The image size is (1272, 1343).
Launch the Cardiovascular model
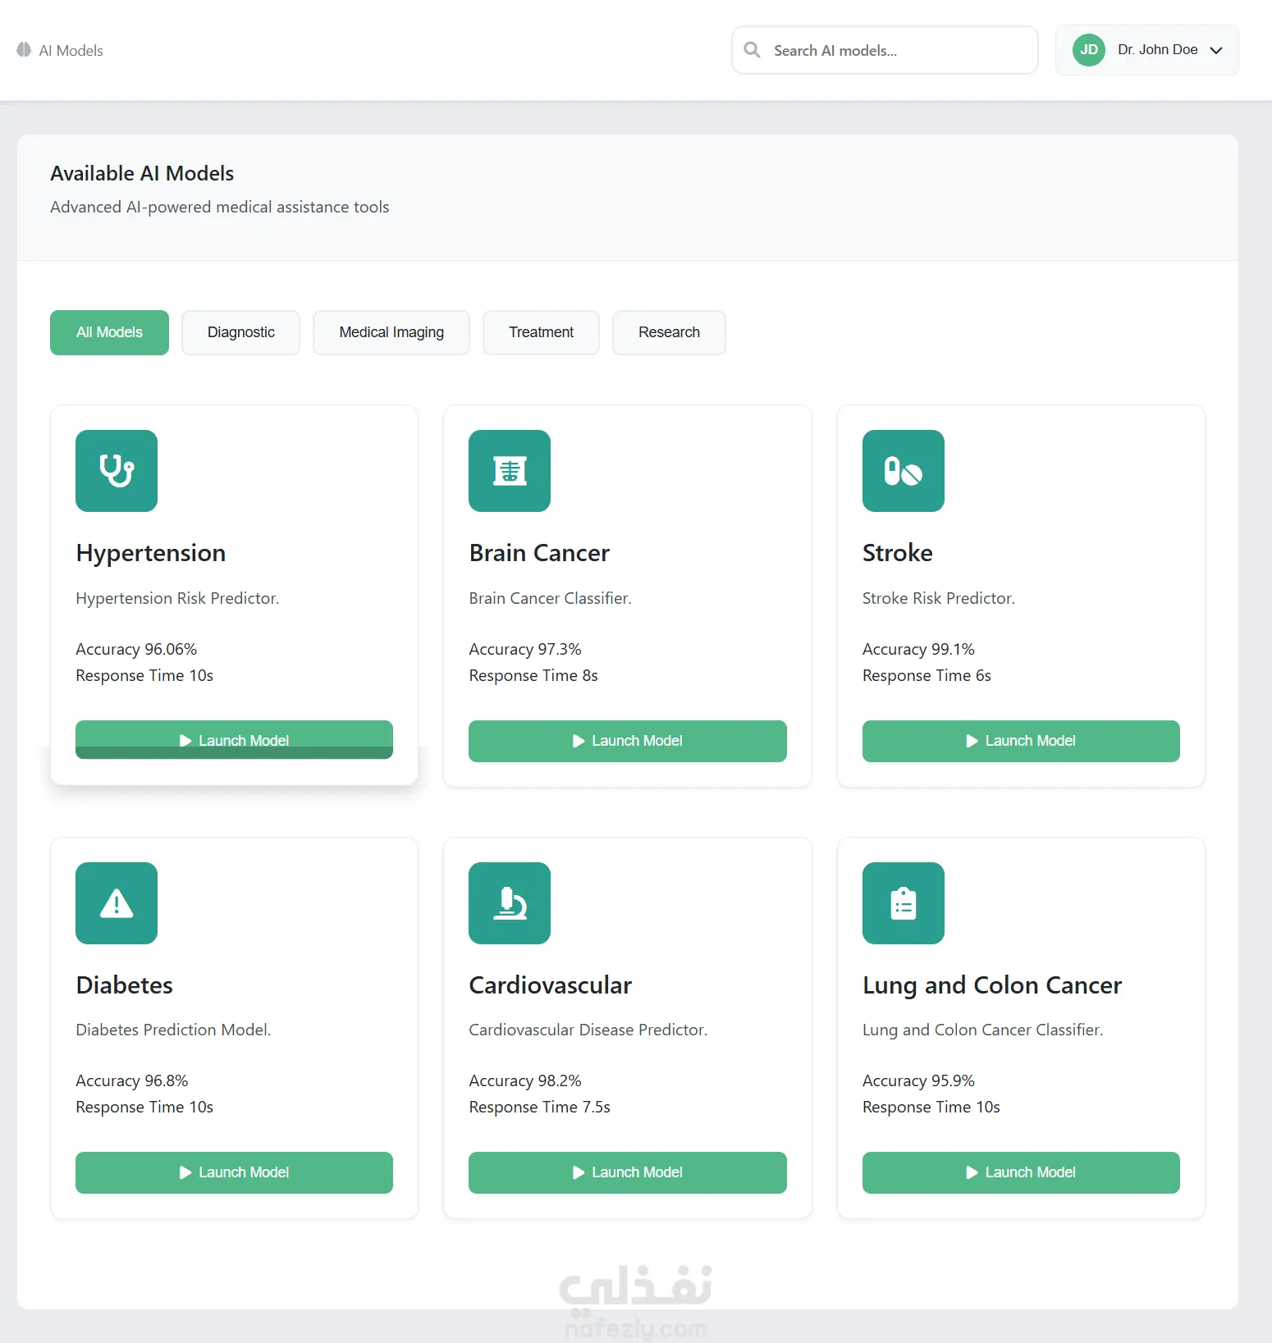[x=628, y=1172]
